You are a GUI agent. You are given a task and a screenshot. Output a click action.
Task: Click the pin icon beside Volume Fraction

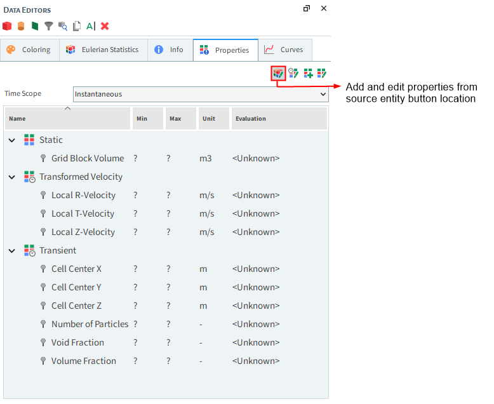tap(43, 361)
